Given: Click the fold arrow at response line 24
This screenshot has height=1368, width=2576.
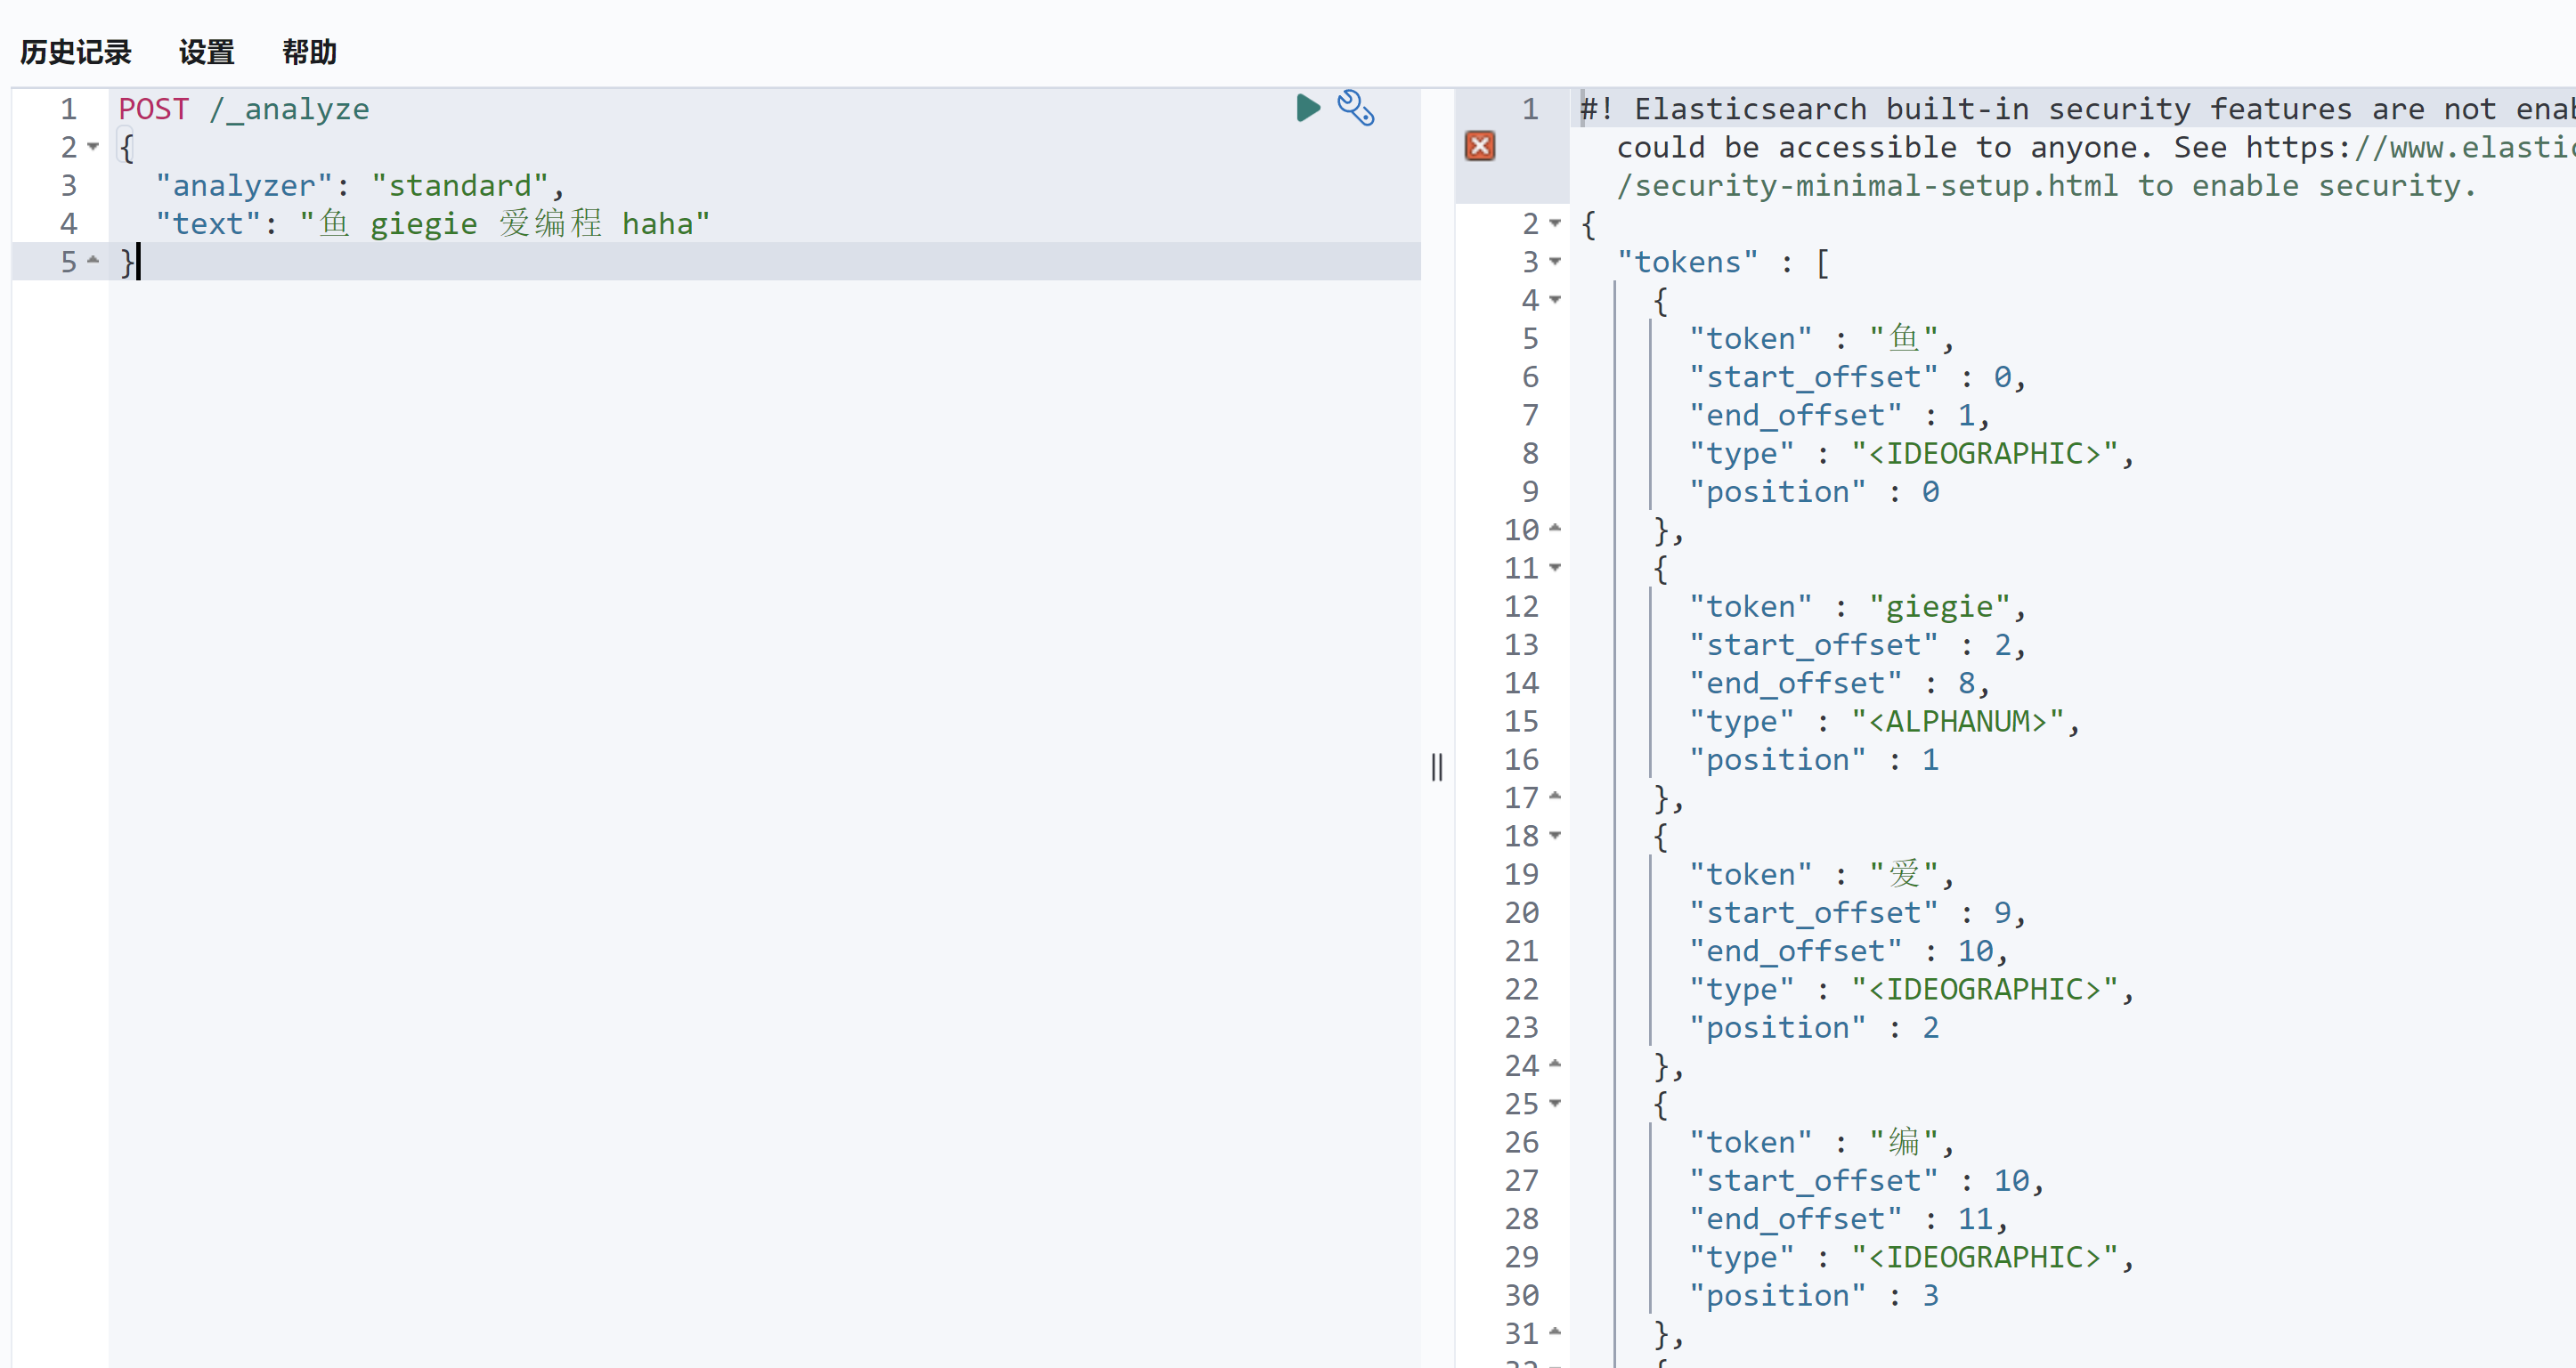Looking at the screenshot, I should coord(1555,1064).
